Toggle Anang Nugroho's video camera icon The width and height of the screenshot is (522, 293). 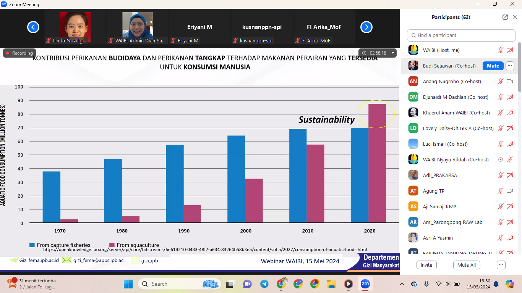(509, 81)
